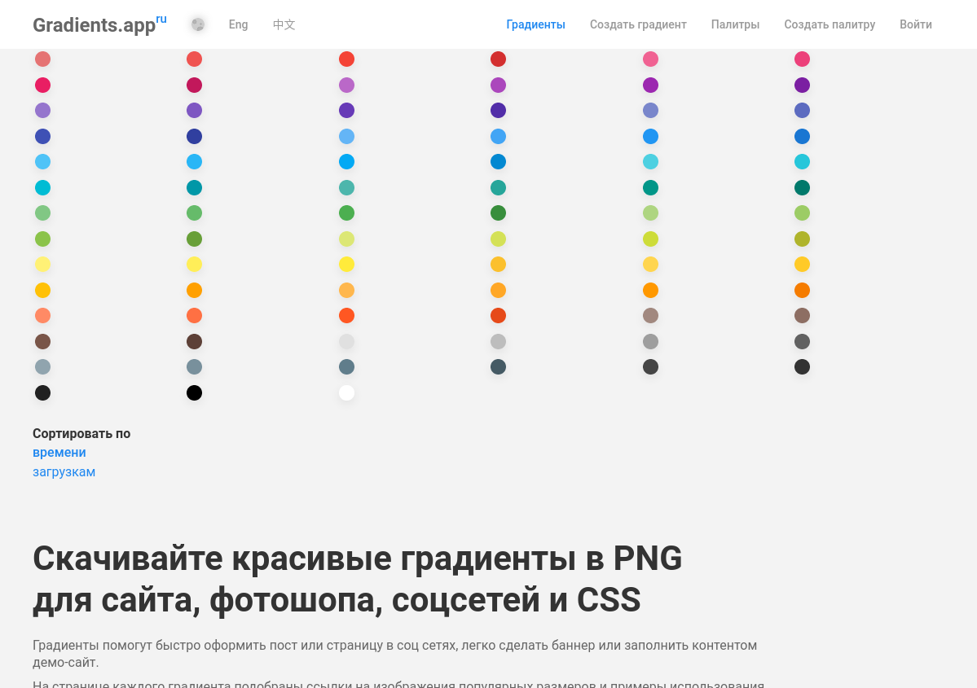Switch language to Eng
This screenshot has width=977, height=688.
click(x=238, y=24)
